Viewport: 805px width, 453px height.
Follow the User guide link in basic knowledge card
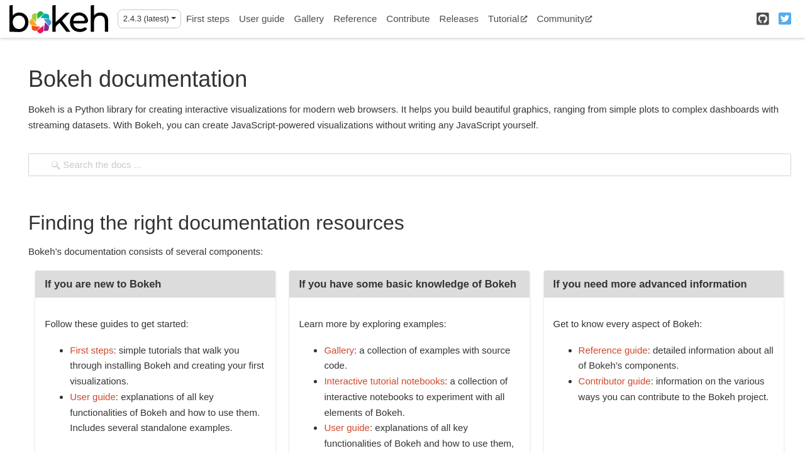tap(347, 428)
